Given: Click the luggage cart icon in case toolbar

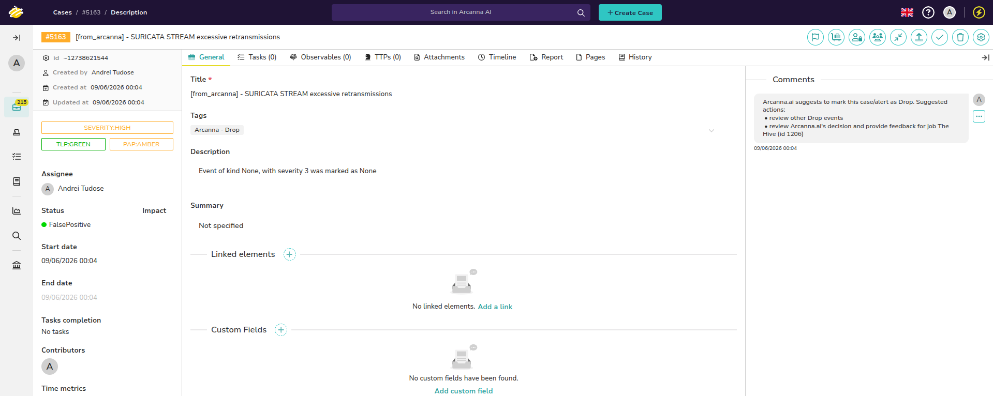Looking at the screenshot, I should pyautogui.click(x=836, y=37).
